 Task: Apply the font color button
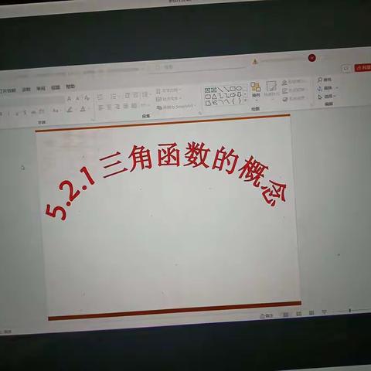coord(83,109)
